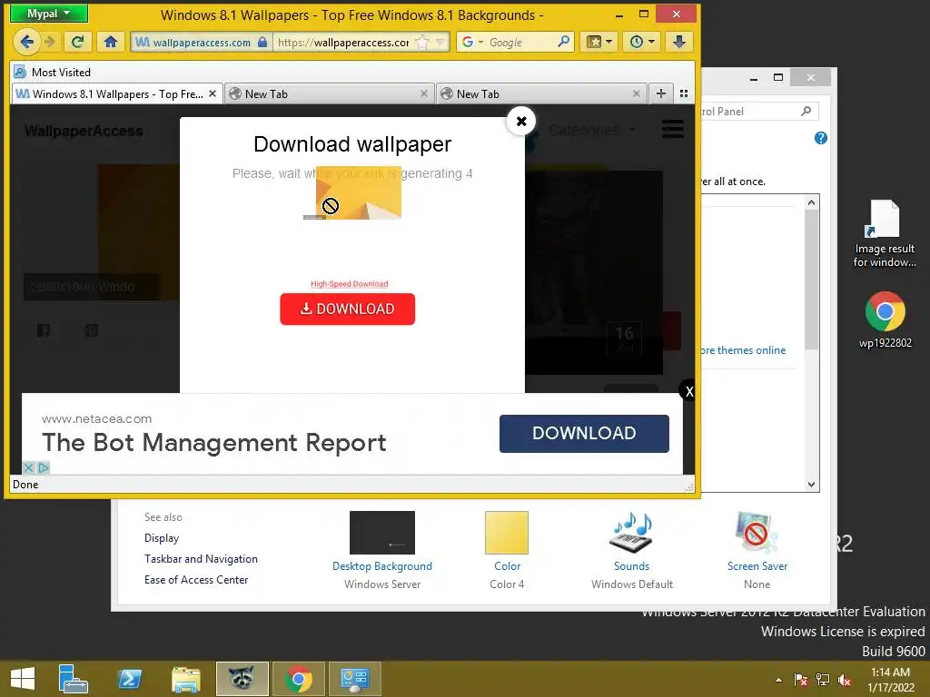This screenshot has height=697, width=930.
Task: Click the wallpaper preview thumbnail in popup
Action: click(358, 192)
